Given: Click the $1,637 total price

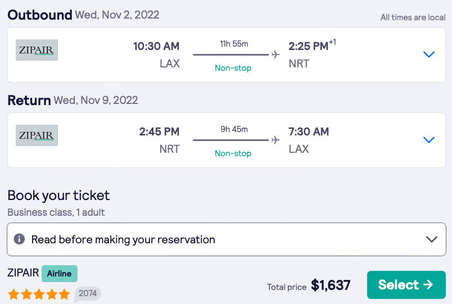Looking at the screenshot, I should tap(331, 285).
